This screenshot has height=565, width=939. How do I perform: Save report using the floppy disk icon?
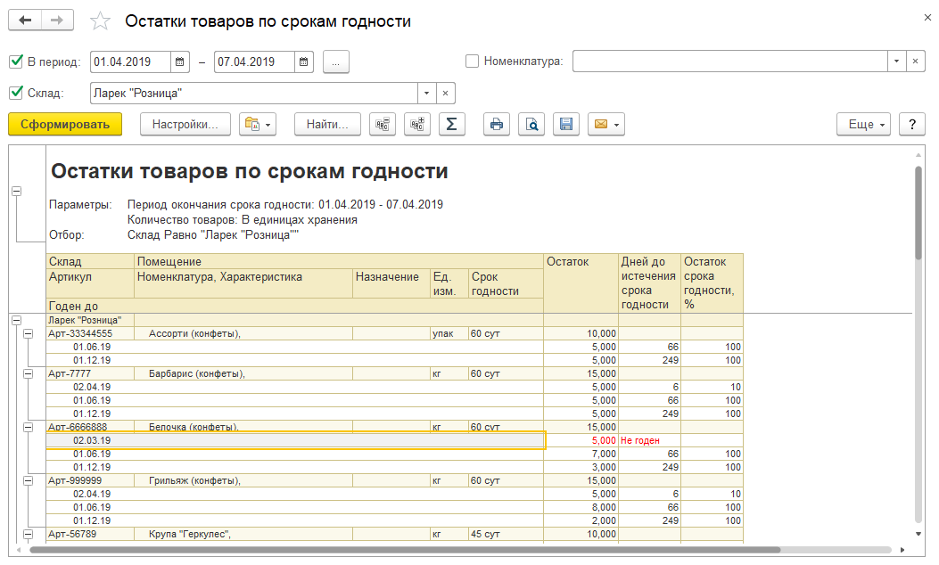565,125
